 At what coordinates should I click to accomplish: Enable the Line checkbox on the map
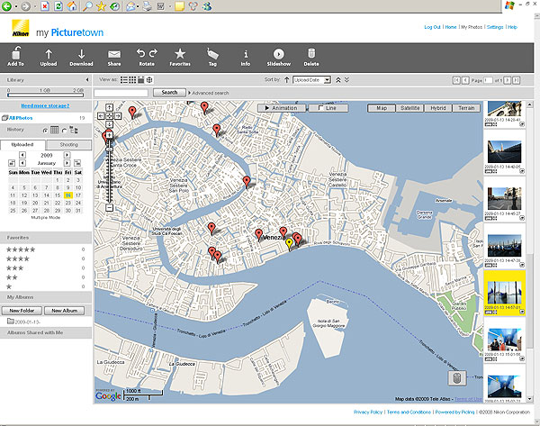click(x=322, y=108)
